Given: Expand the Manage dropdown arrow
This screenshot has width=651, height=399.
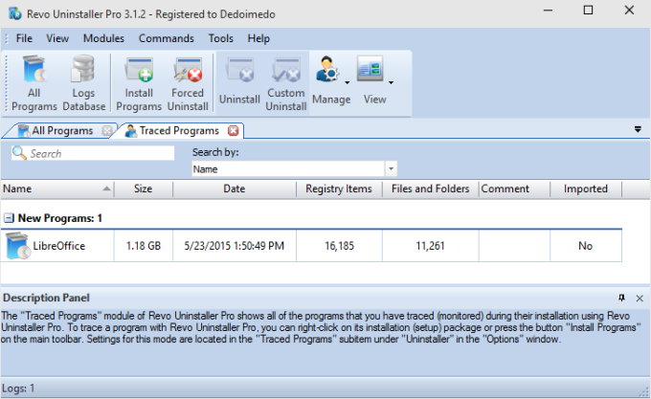Looking at the screenshot, I should 348,82.
